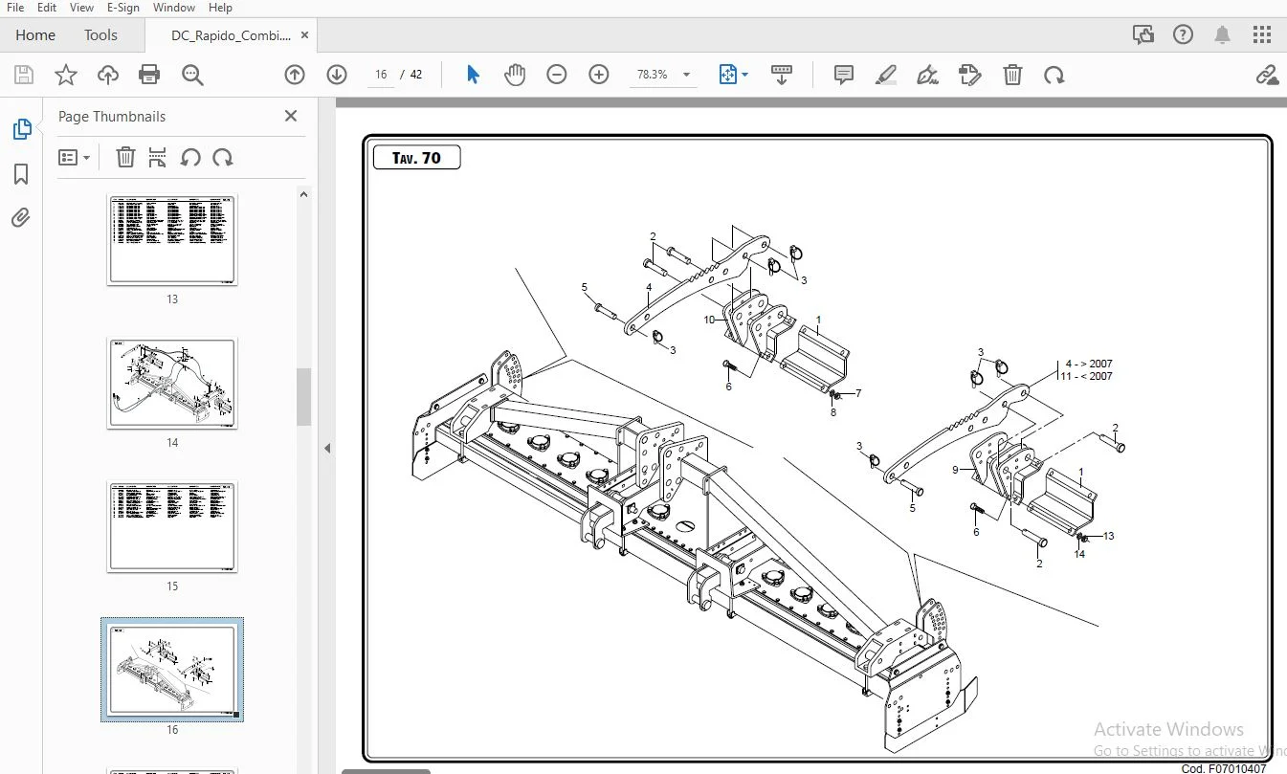Image resolution: width=1287 pixels, height=774 pixels.
Task: Click the Page Thumbnails panel title
Action: click(112, 117)
